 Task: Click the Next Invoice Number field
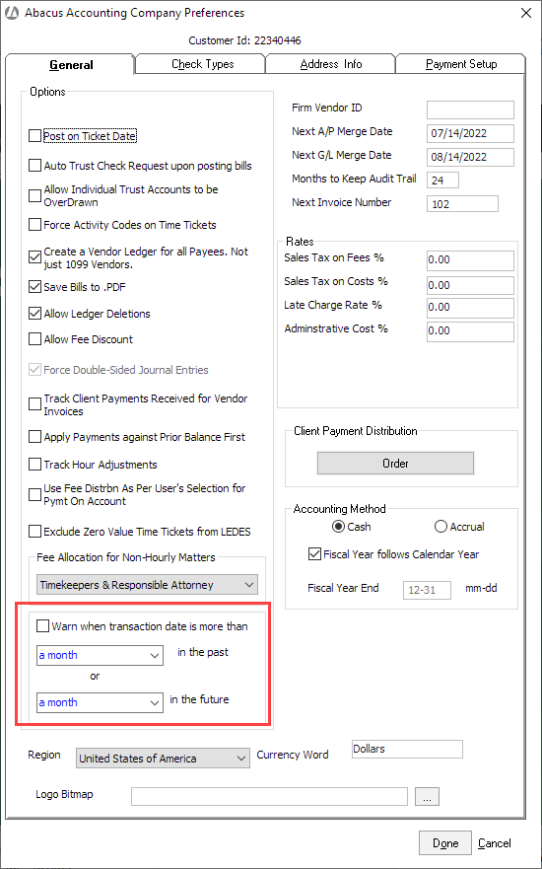pos(462,204)
